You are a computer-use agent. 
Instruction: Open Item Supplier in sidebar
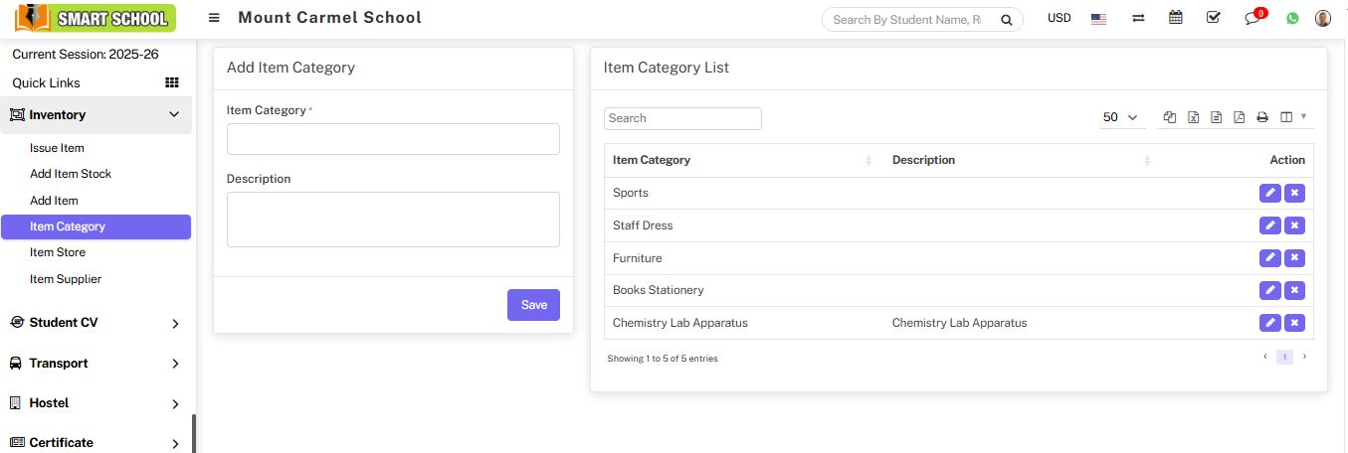(66, 279)
